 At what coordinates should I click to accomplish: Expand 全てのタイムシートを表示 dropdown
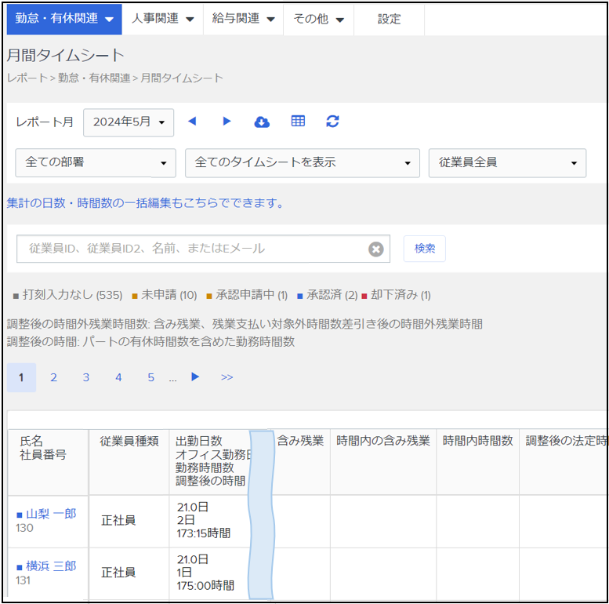pyautogui.click(x=303, y=163)
